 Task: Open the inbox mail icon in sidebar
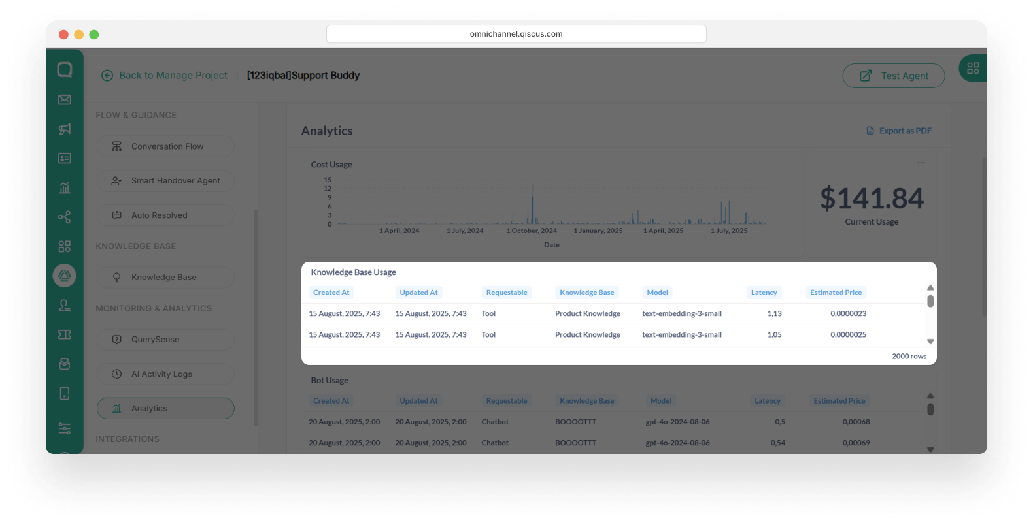coord(65,100)
